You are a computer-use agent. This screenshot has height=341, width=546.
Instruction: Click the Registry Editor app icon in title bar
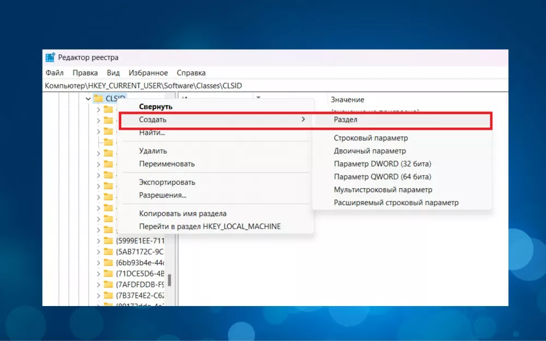coord(50,58)
